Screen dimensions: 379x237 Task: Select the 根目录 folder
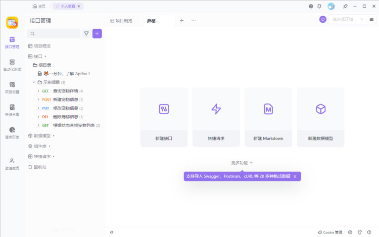coord(42,65)
